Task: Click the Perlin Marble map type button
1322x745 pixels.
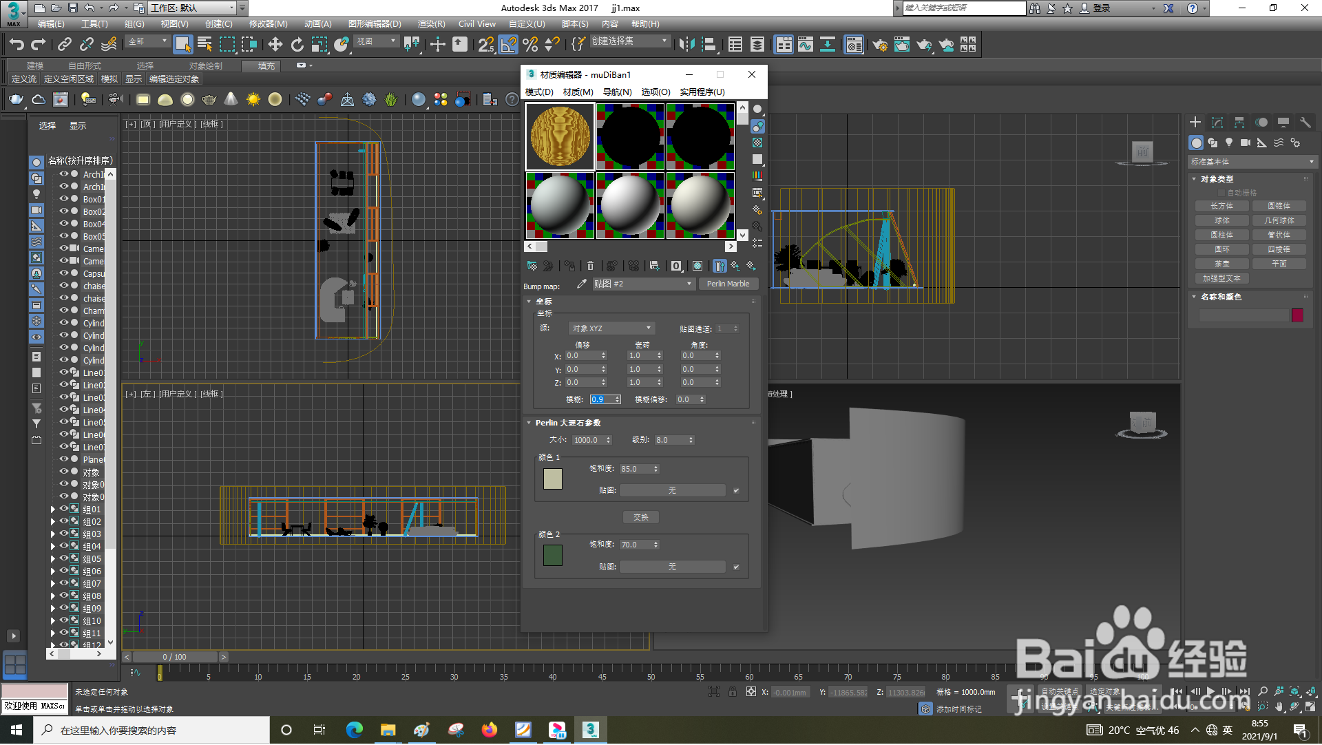Action: pos(728,284)
